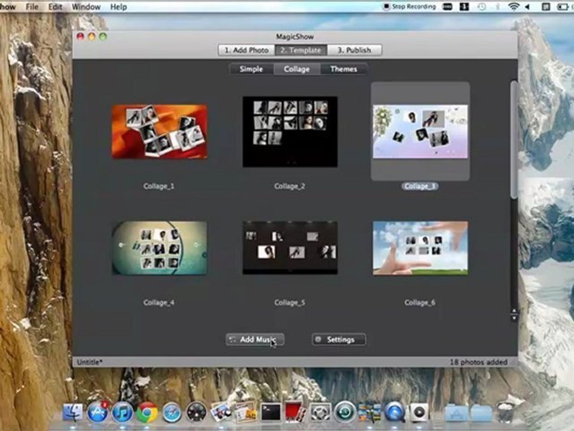Open the File menu
This screenshot has width=574, height=431.
pos(32,7)
